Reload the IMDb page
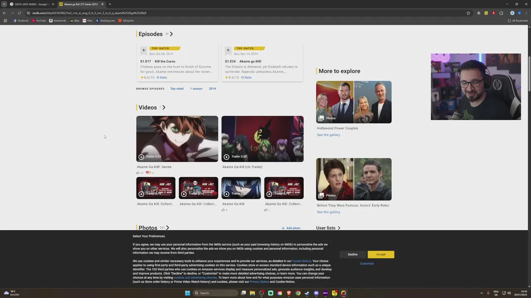Screen dimensions: 531x298 click(x=19, y=13)
